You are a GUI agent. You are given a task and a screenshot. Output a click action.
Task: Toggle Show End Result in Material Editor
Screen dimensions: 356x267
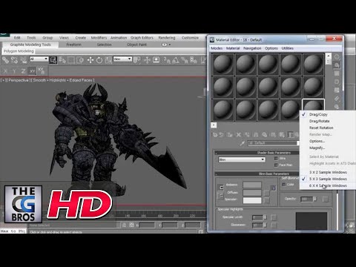(290, 135)
